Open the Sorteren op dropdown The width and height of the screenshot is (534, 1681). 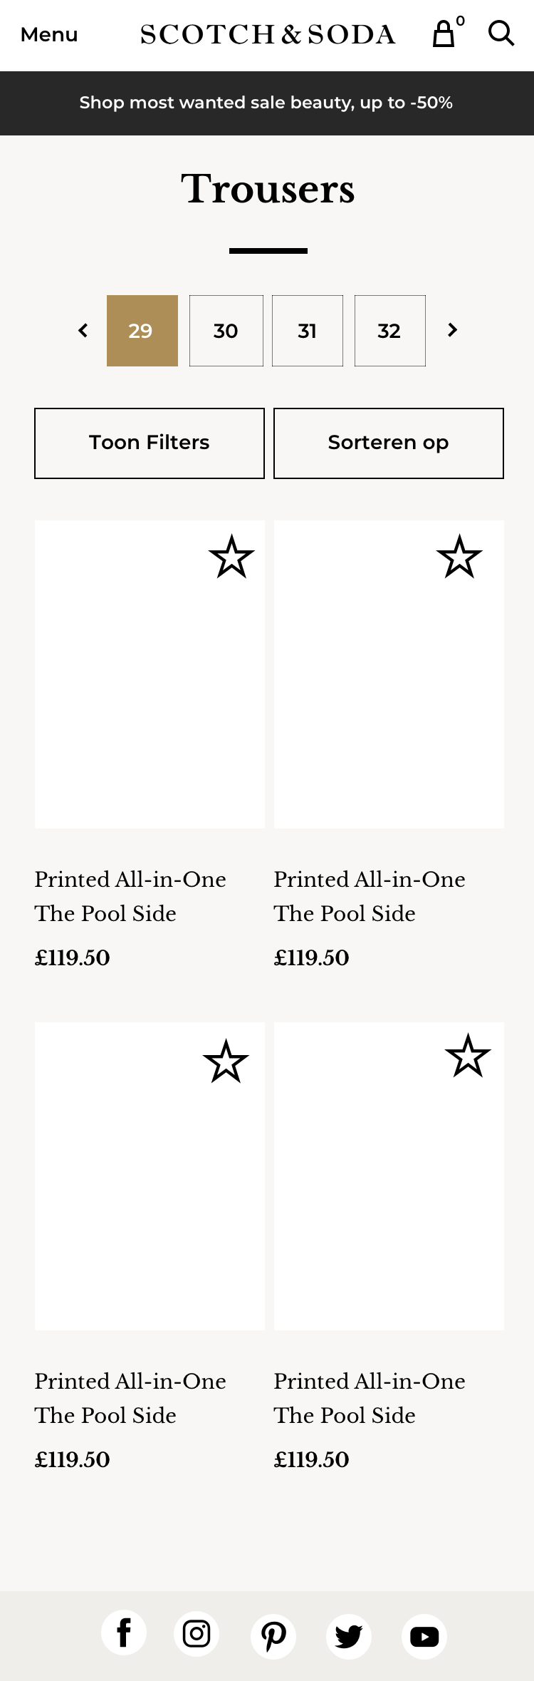point(389,443)
